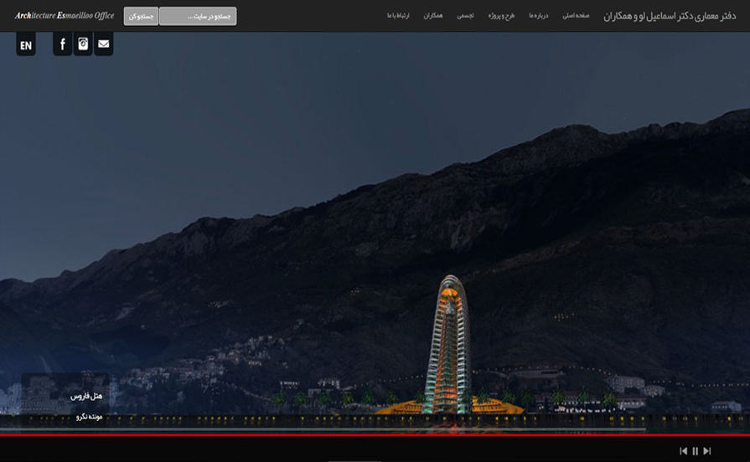Image resolution: width=750 pixels, height=462 pixels.
Task: Click the red slideshow progress bar
Action: tap(375, 435)
